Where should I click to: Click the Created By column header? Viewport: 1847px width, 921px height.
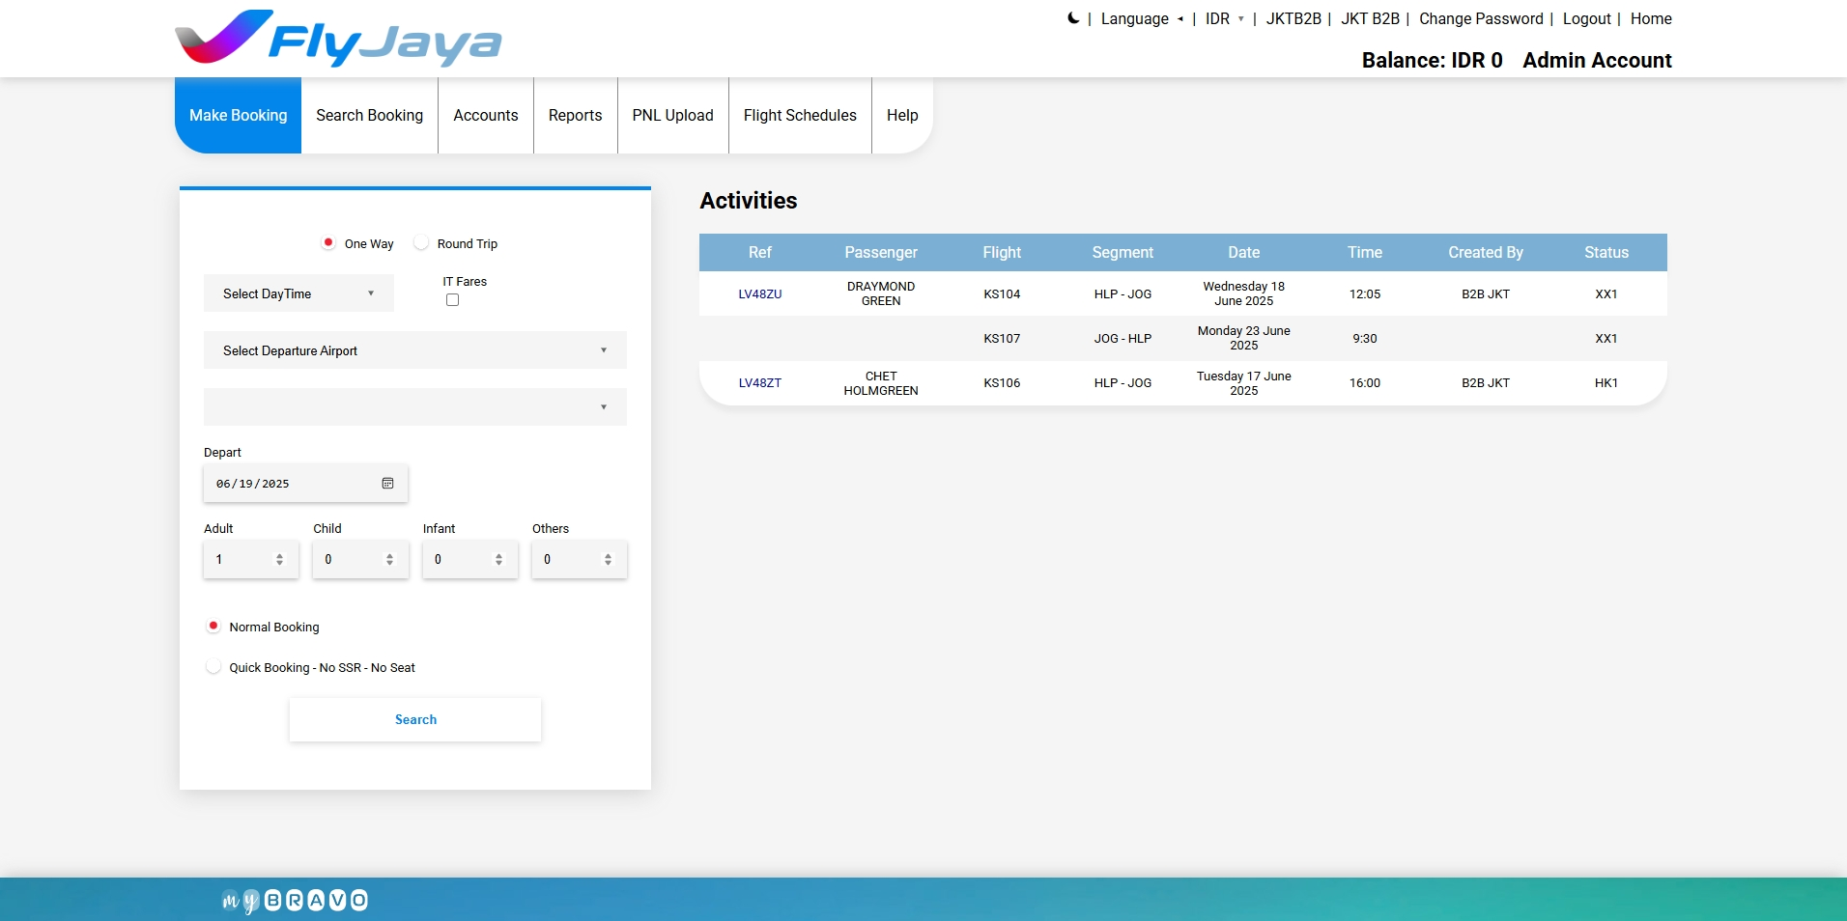tap(1486, 252)
